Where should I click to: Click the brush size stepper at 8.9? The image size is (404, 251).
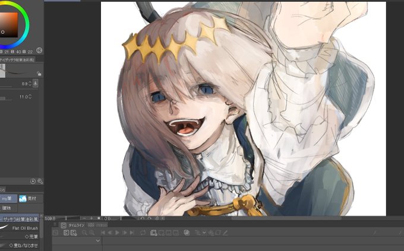click(30, 84)
